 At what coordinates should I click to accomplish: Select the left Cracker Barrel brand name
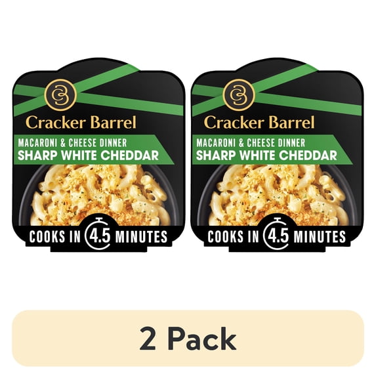click(81, 123)
